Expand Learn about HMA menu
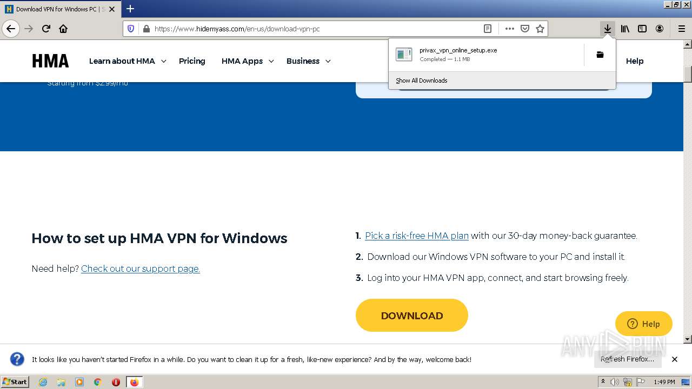This screenshot has width=692, height=389. (x=128, y=61)
